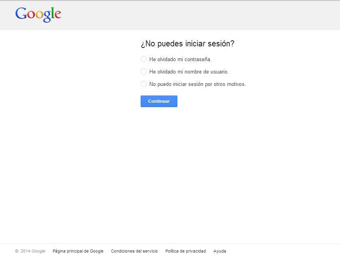Click the '¿No puedes iniciar sesión?' heading
The height and width of the screenshot is (255, 340).
click(187, 44)
